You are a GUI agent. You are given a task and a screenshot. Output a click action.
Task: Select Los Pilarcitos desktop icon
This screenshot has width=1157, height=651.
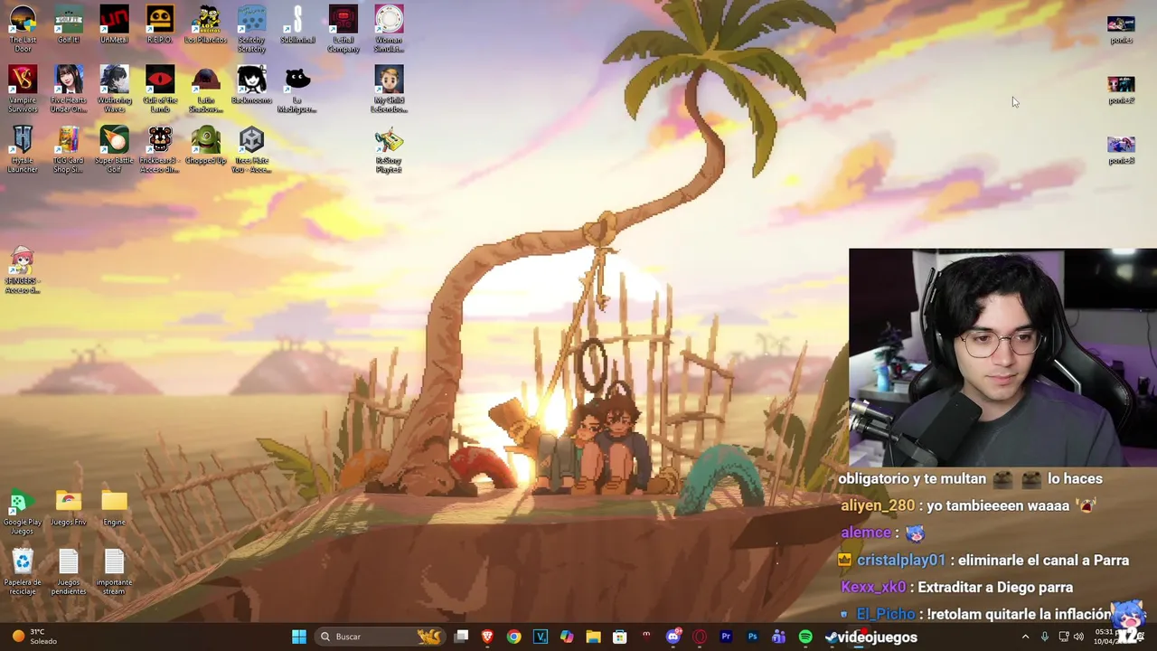pos(205,24)
